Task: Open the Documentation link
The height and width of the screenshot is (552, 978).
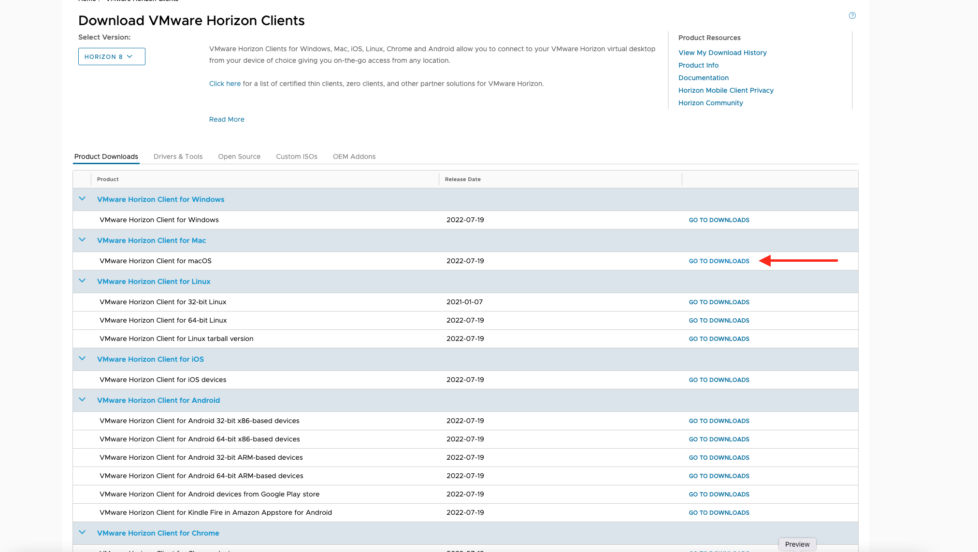Action: point(704,78)
